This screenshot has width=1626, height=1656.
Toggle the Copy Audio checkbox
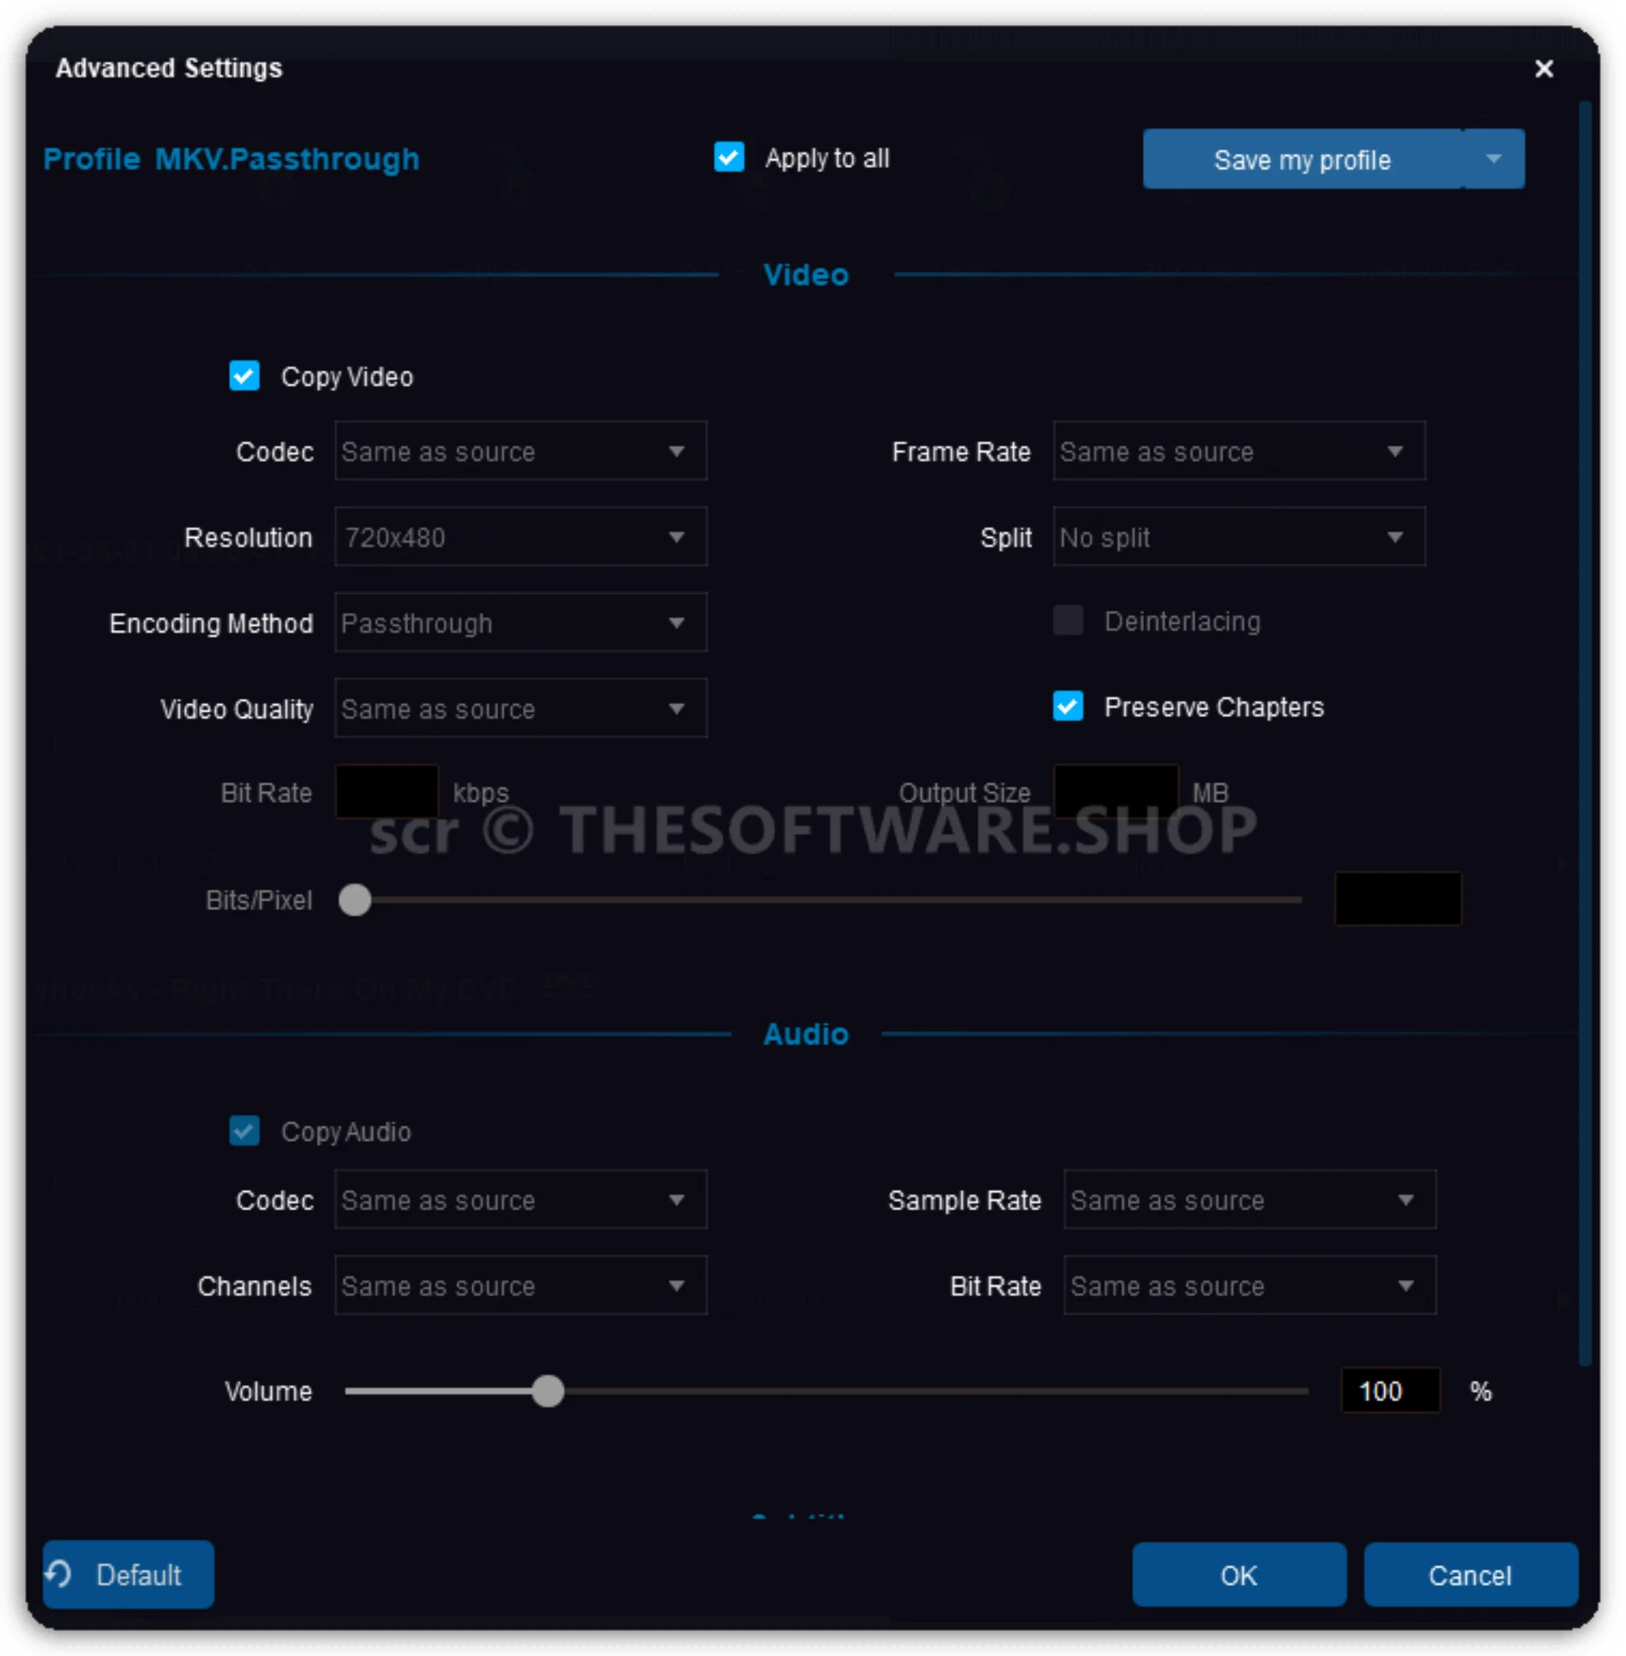point(244,1130)
